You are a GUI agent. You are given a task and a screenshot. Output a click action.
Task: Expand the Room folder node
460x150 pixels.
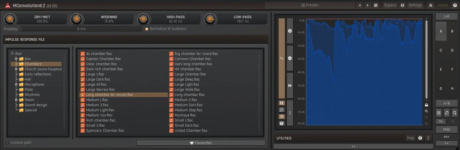point(16,100)
